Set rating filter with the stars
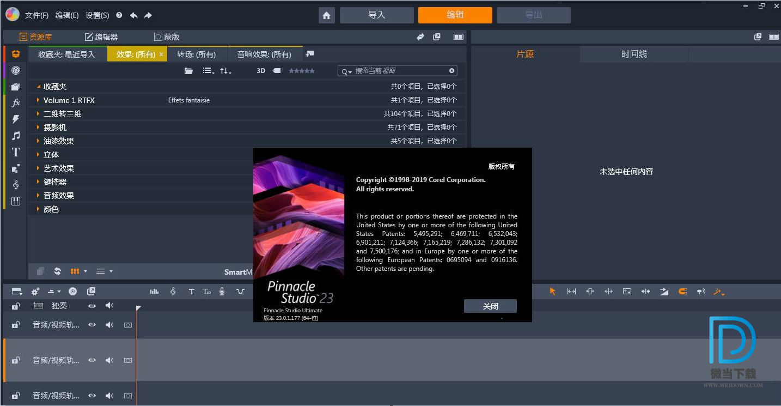Viewport: 781px width, 406px height. (x=301, y=71)
